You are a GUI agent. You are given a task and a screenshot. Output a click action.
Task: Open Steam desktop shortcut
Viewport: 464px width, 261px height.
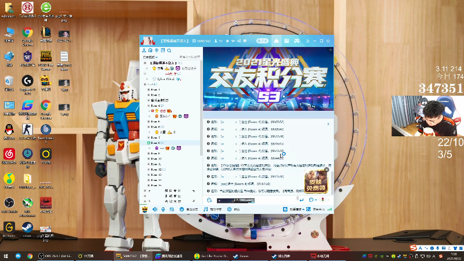27,230
